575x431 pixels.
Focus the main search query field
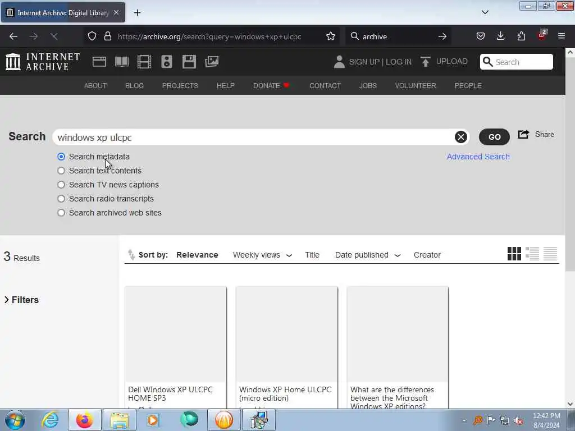tap(261, 137)
